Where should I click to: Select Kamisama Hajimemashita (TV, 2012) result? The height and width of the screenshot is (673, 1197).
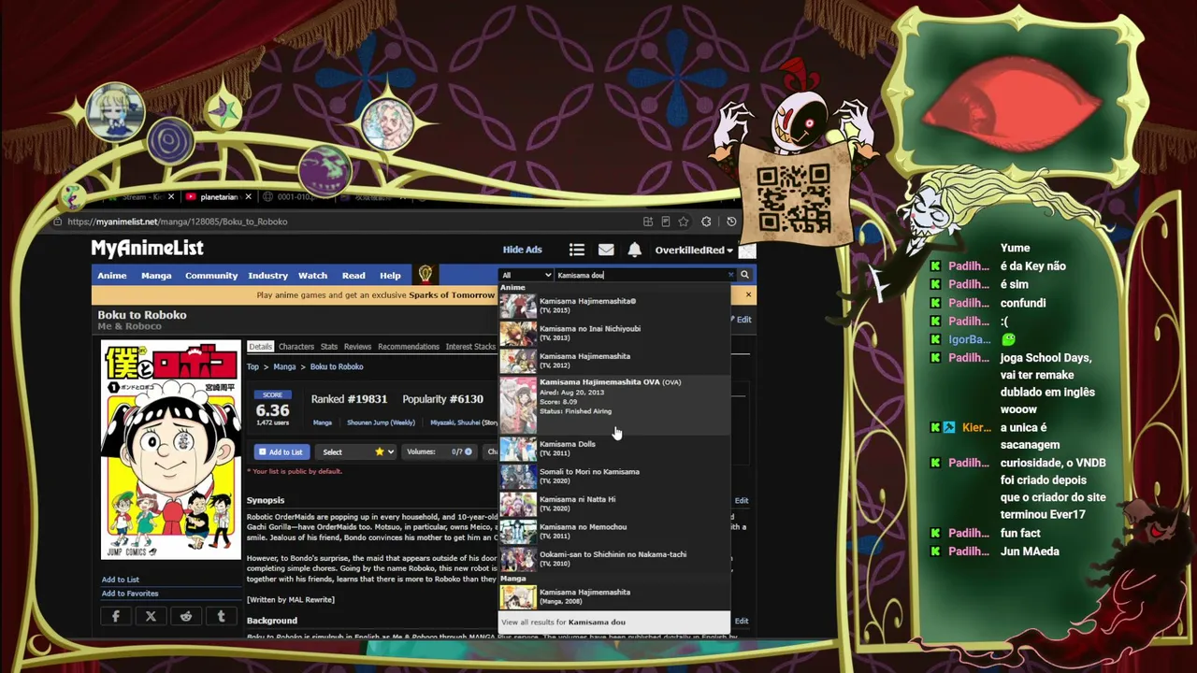[614, 360]
